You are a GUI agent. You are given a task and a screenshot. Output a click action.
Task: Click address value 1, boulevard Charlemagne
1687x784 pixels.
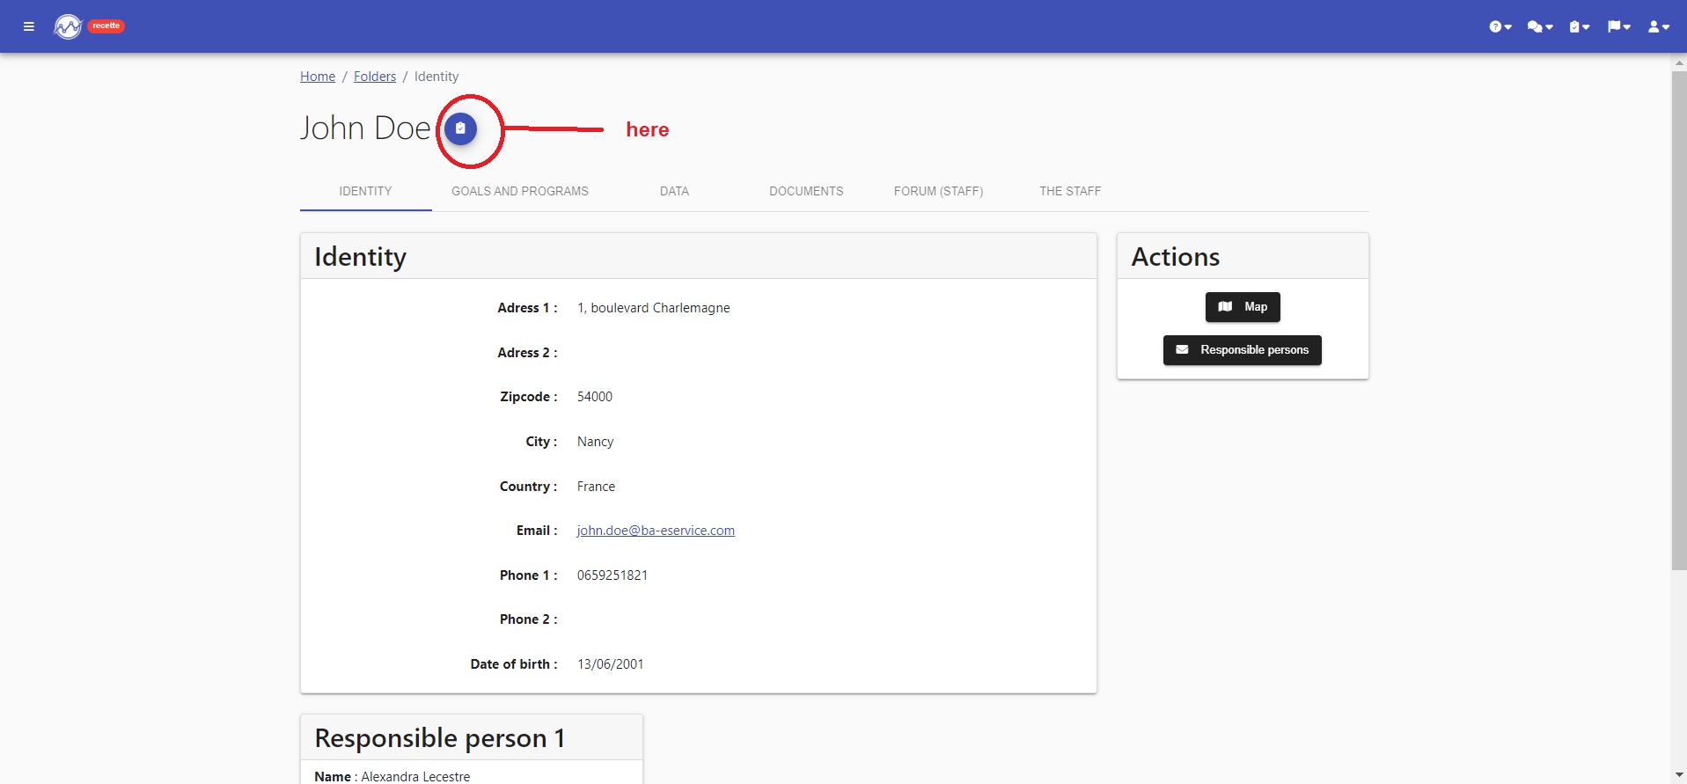coord(654,308)
